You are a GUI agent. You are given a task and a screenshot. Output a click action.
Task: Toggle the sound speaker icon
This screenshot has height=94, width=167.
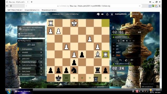click(x=103, y=14)
